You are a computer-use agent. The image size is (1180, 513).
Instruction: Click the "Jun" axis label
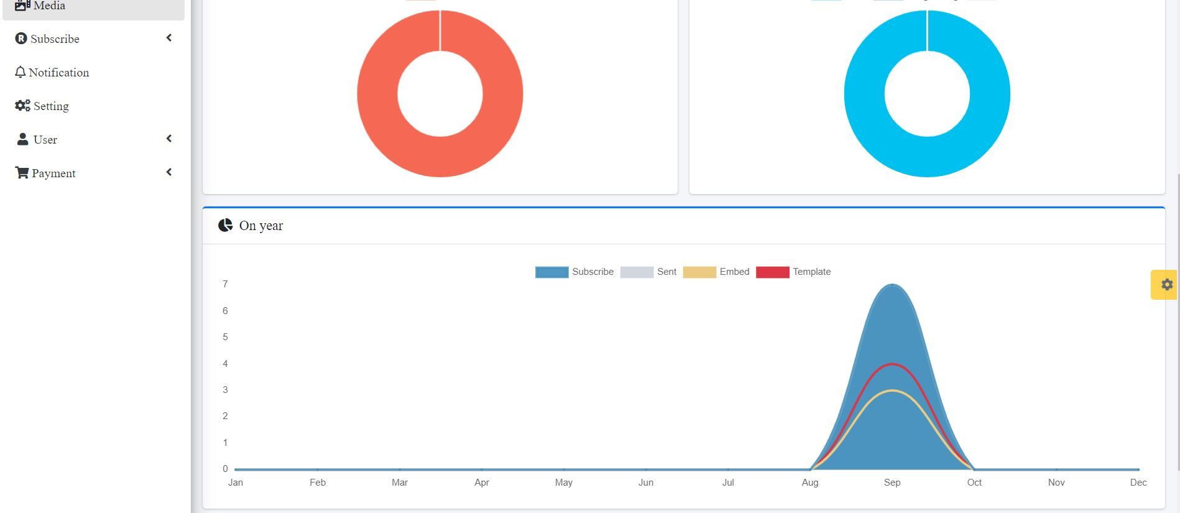[x=646, y=483]
